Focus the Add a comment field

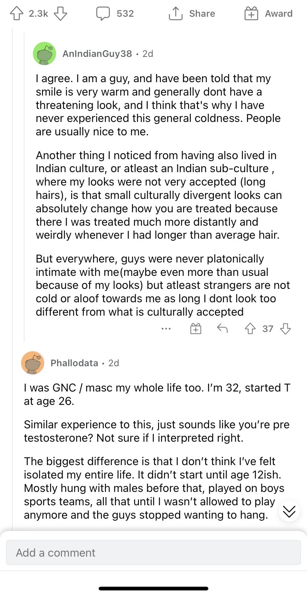[x=153, y=552]
